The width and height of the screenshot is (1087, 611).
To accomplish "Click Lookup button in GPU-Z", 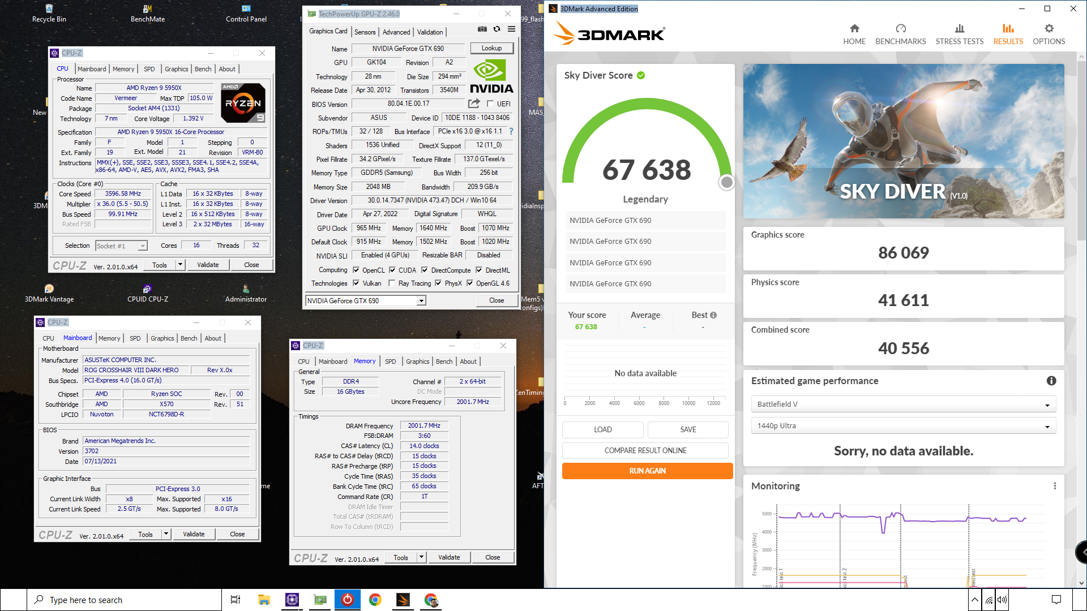I will (491, 49).
